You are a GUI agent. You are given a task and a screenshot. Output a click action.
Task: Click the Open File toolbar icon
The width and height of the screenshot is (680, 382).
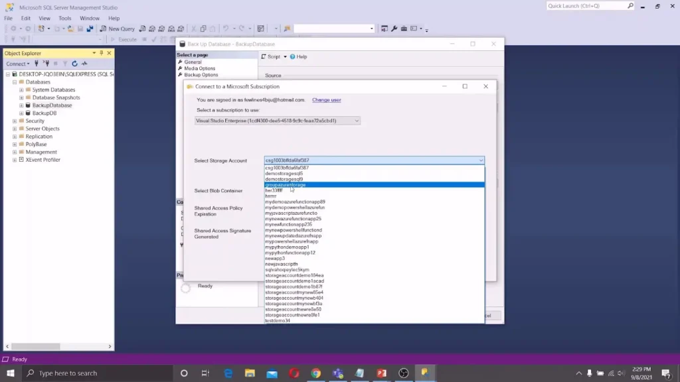[70, 29]
